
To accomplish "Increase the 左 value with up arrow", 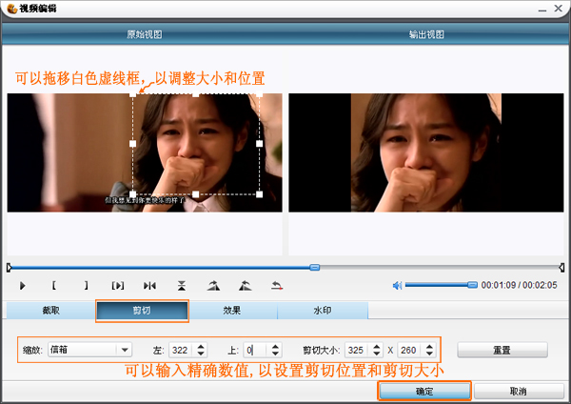I will point(201,347).
